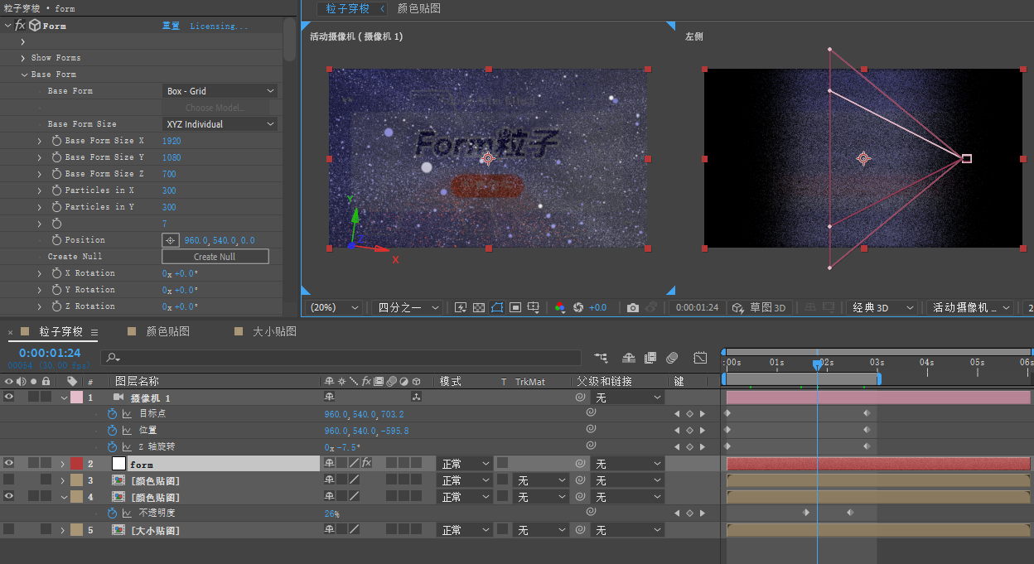The width and height of the screenshot is (1034, 564).
Task: Select the 粒子穿梭 timeline tab
Action: [x=60, y=331]
